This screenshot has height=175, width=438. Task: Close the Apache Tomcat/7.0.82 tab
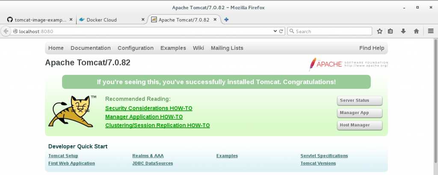(x=215, y=20)
